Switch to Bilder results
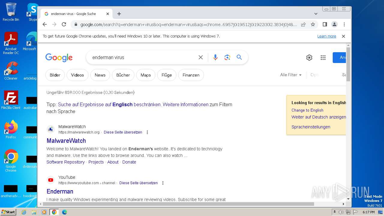Image resolution: width=384 pixels, height=216 pixels. [x=55, y=75]
